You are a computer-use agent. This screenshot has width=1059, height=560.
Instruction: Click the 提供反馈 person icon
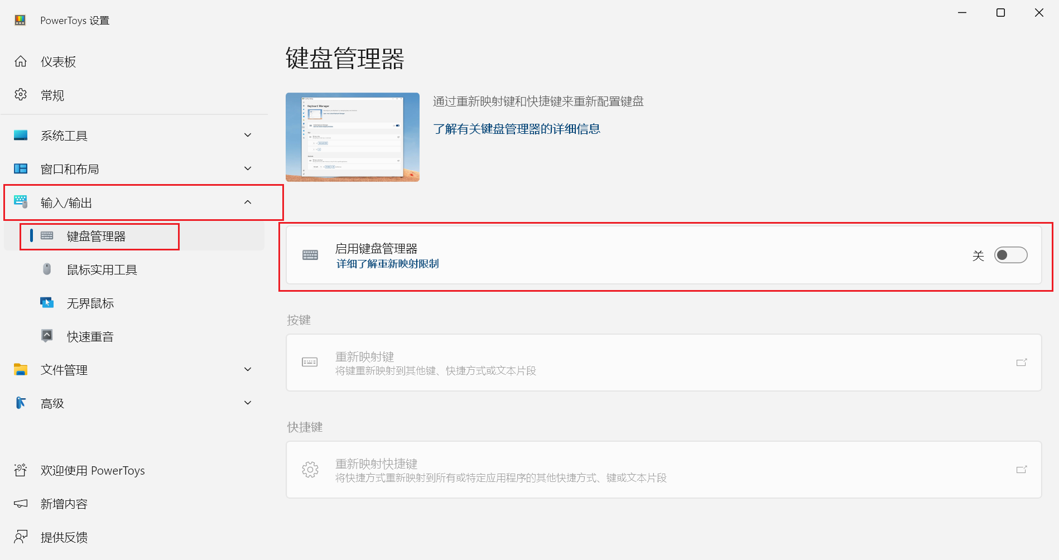pos(21,537)
